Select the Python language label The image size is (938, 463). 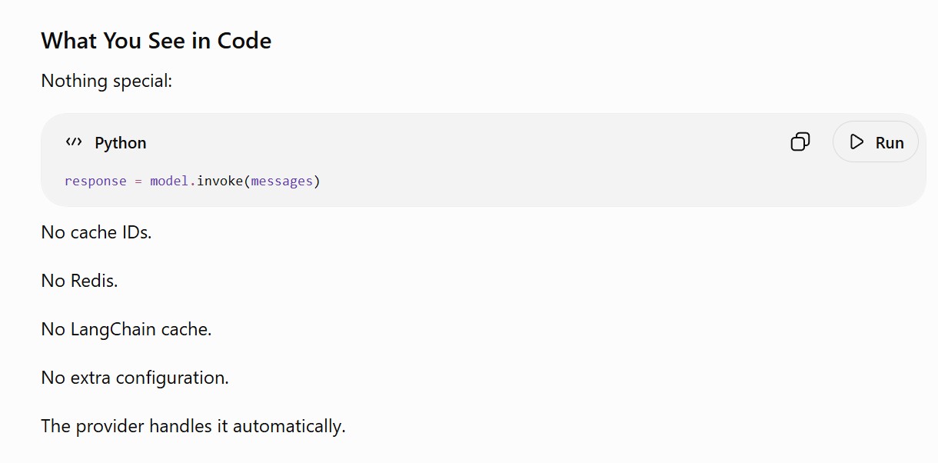pyautogui.click(x=121, y=143)
